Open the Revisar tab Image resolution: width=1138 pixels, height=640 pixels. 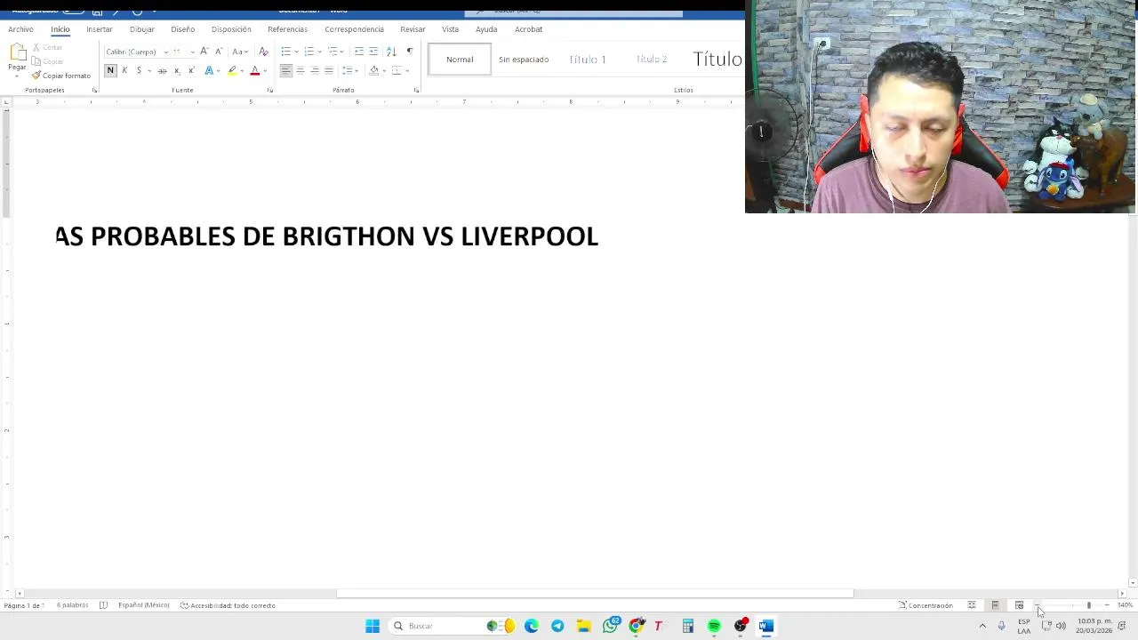pyautogui.click(x=413, y=29)
